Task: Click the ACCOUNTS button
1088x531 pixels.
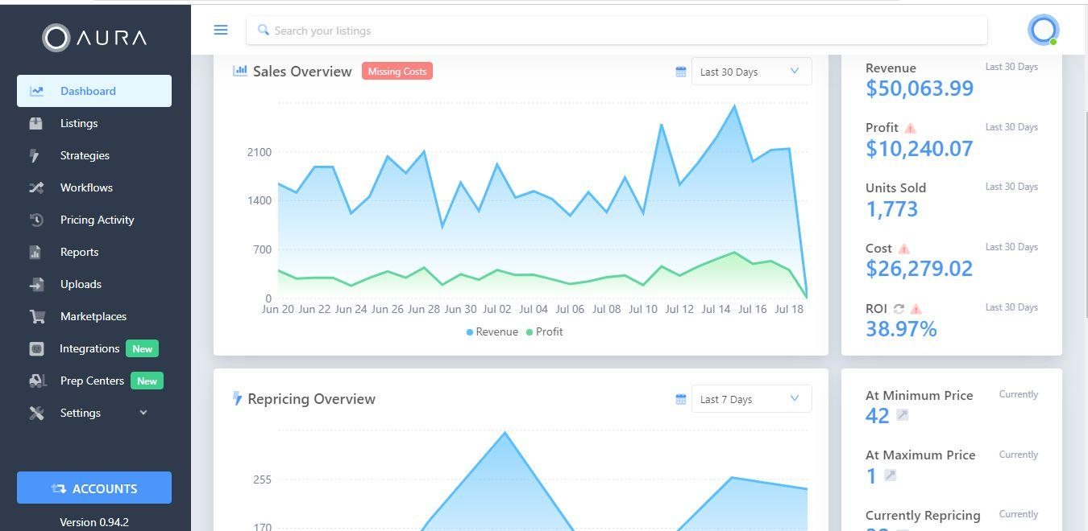Action: coord(94,488)
